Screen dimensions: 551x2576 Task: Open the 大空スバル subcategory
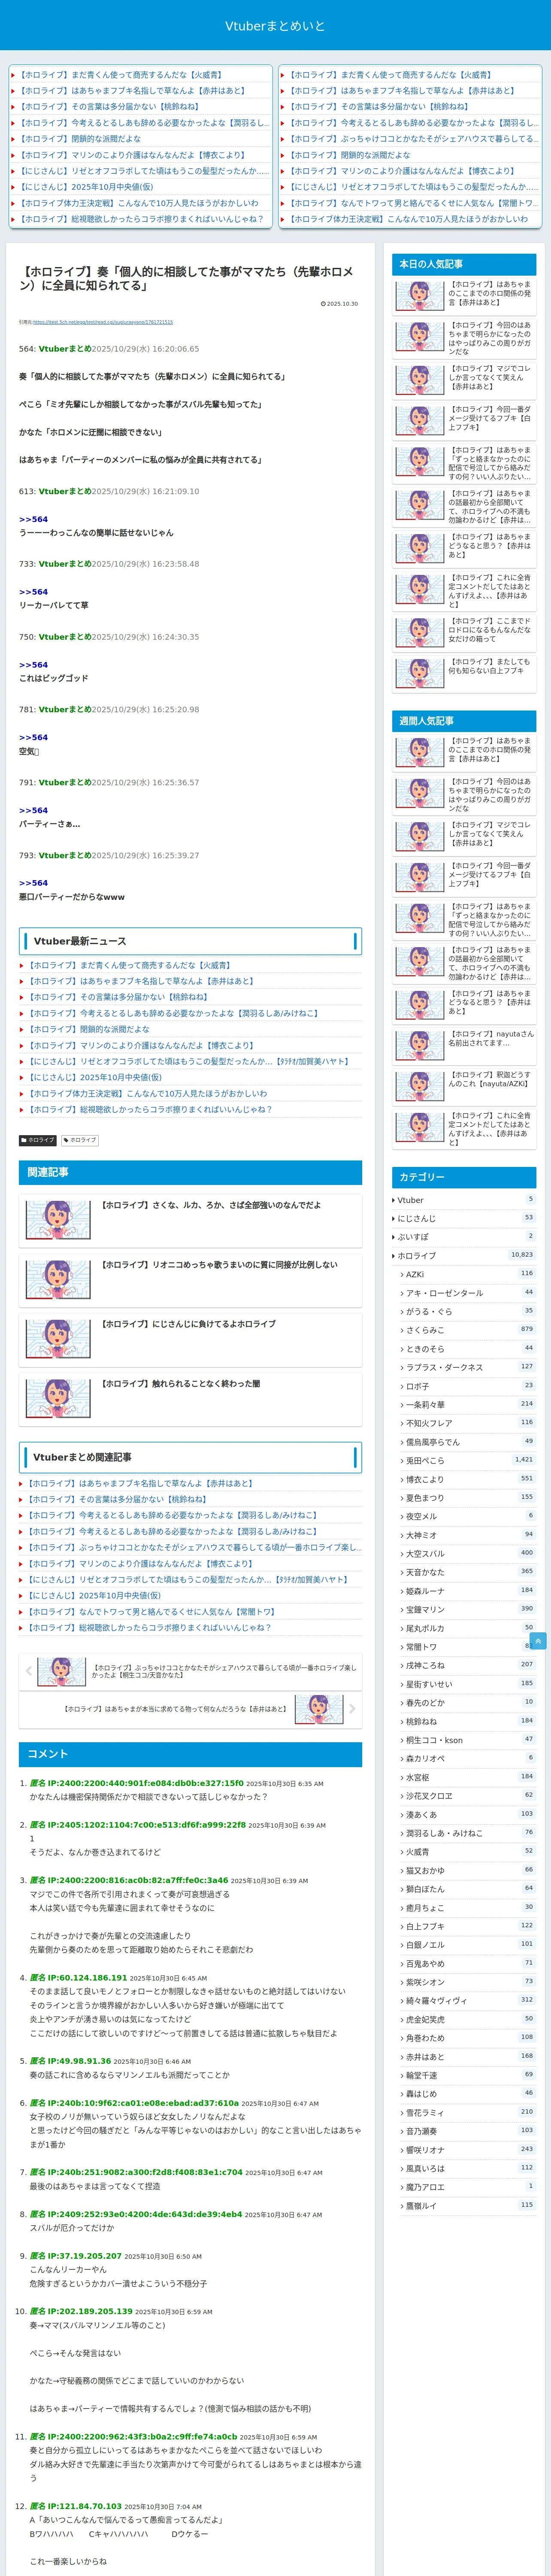click(x=468, y=1554)
